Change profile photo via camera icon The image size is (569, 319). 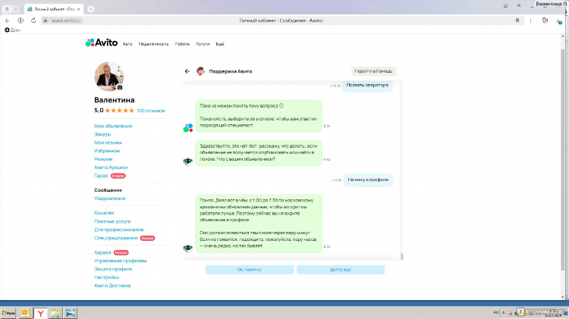(x=120, y=87)
